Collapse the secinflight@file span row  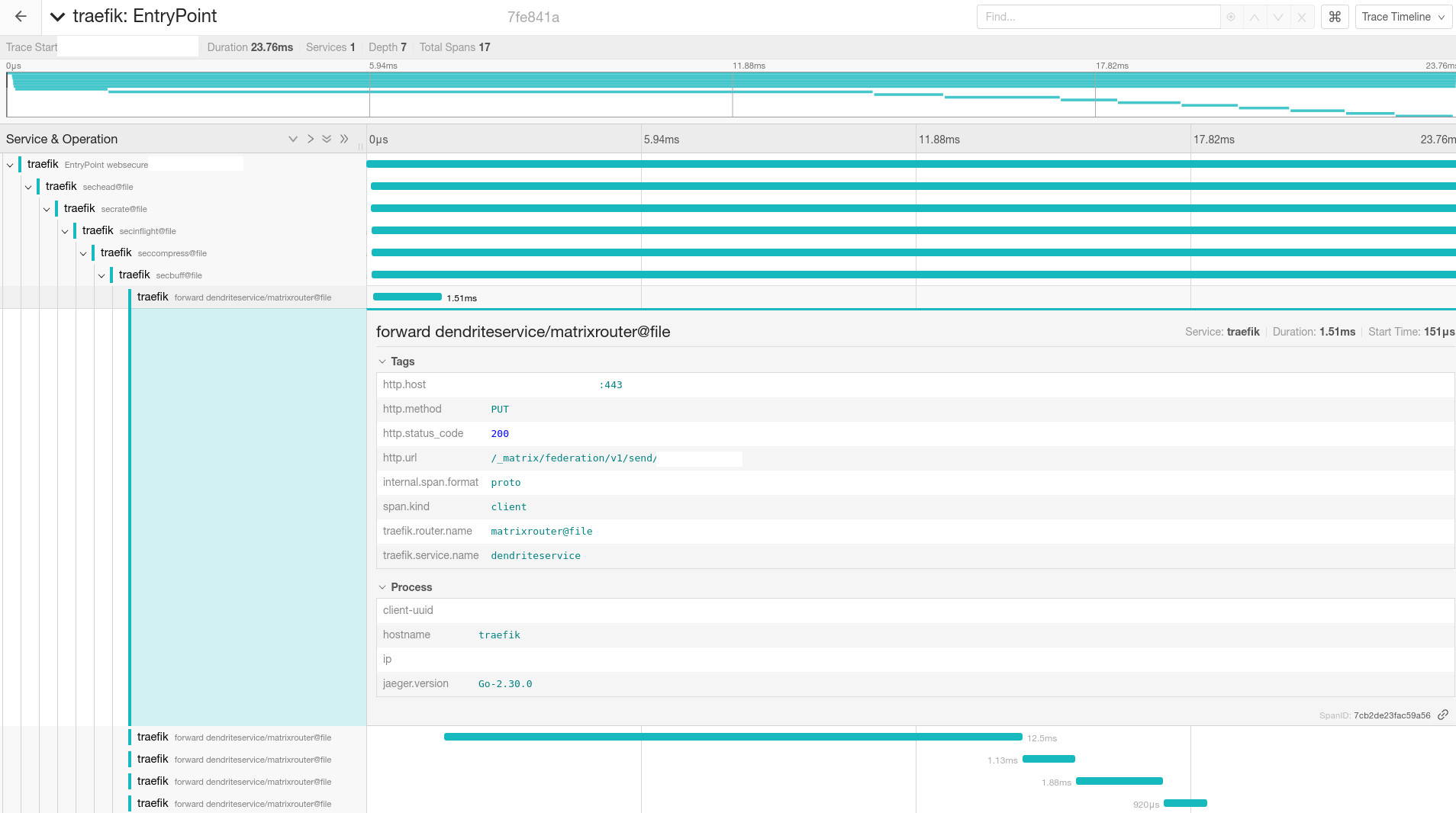tap(65, 231)
